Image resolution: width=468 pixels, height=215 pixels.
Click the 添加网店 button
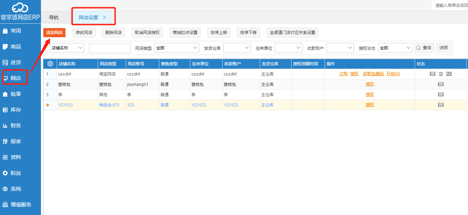[54, 33]
